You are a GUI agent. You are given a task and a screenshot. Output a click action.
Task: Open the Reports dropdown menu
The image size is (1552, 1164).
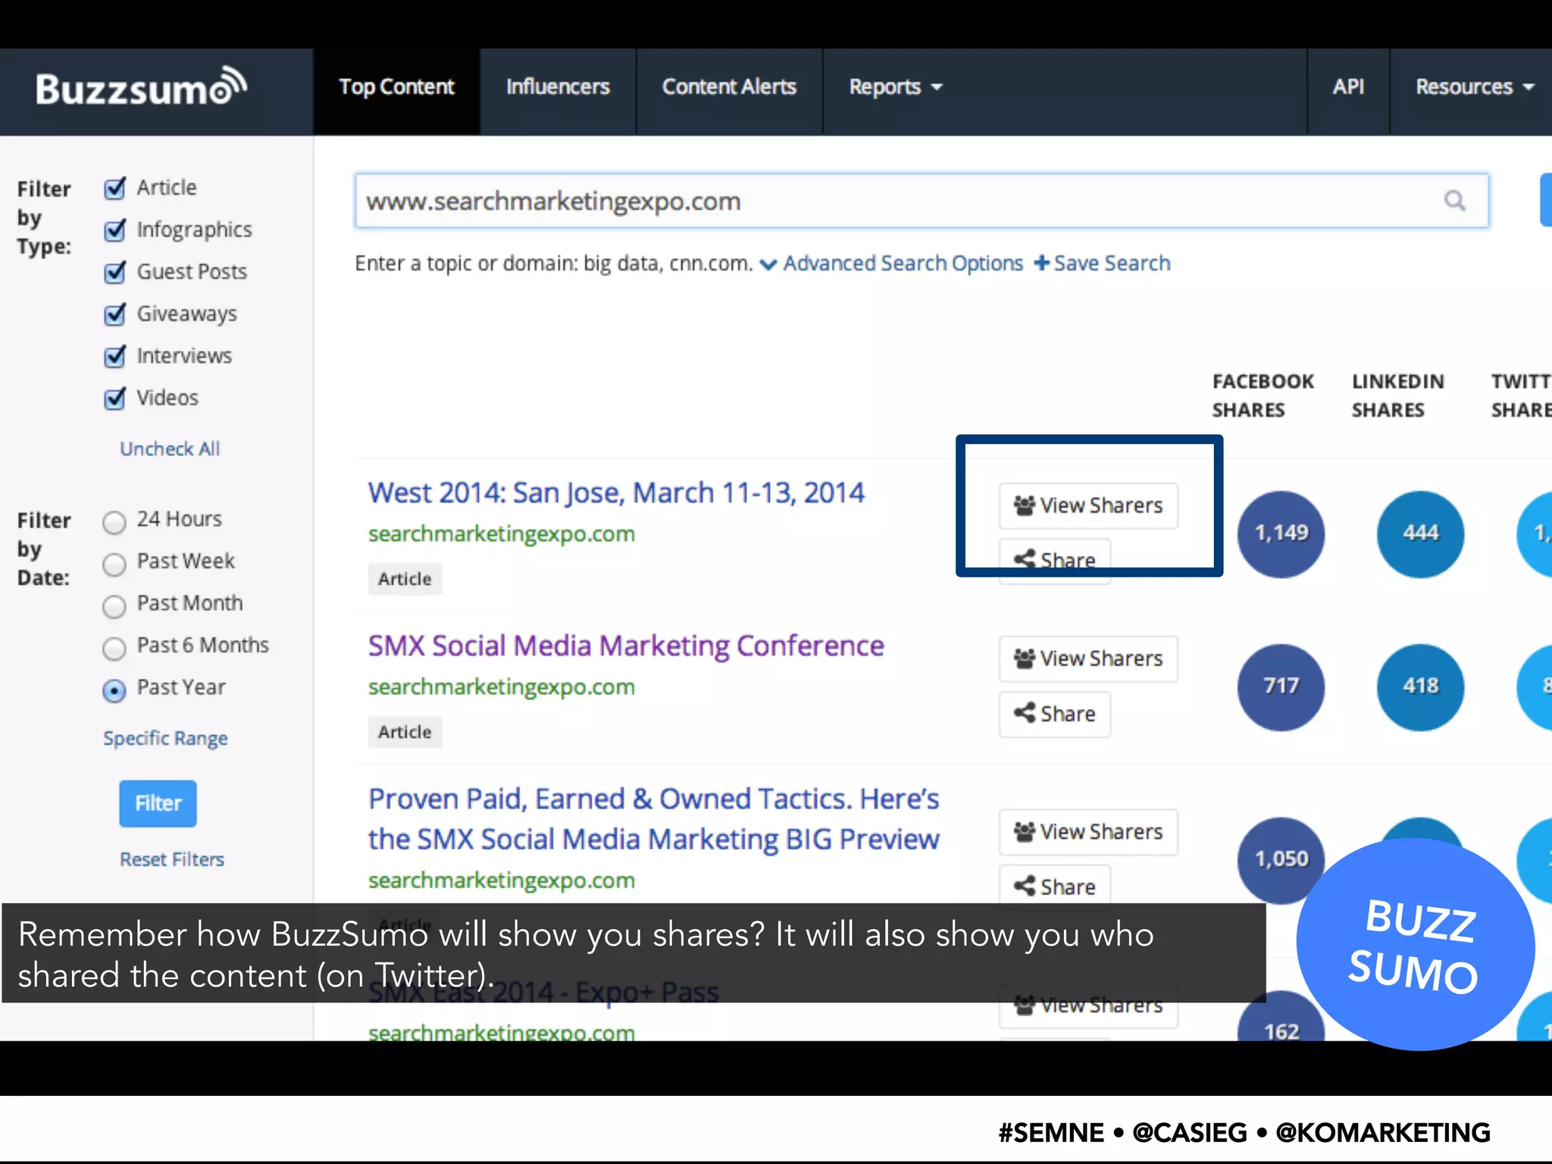click(895, 87)
